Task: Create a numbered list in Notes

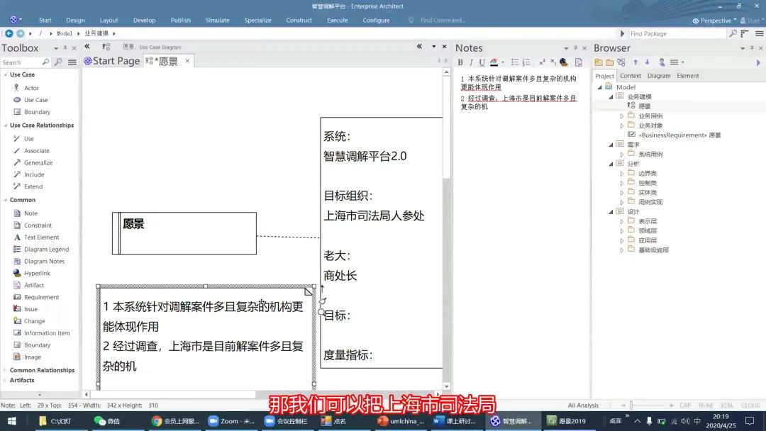Action: pos(526,62)
